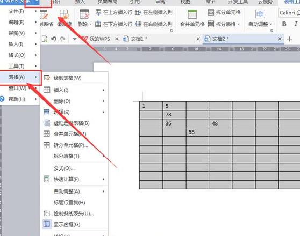
Task: Click the Calibri font name box
Action: click(289, 13)
